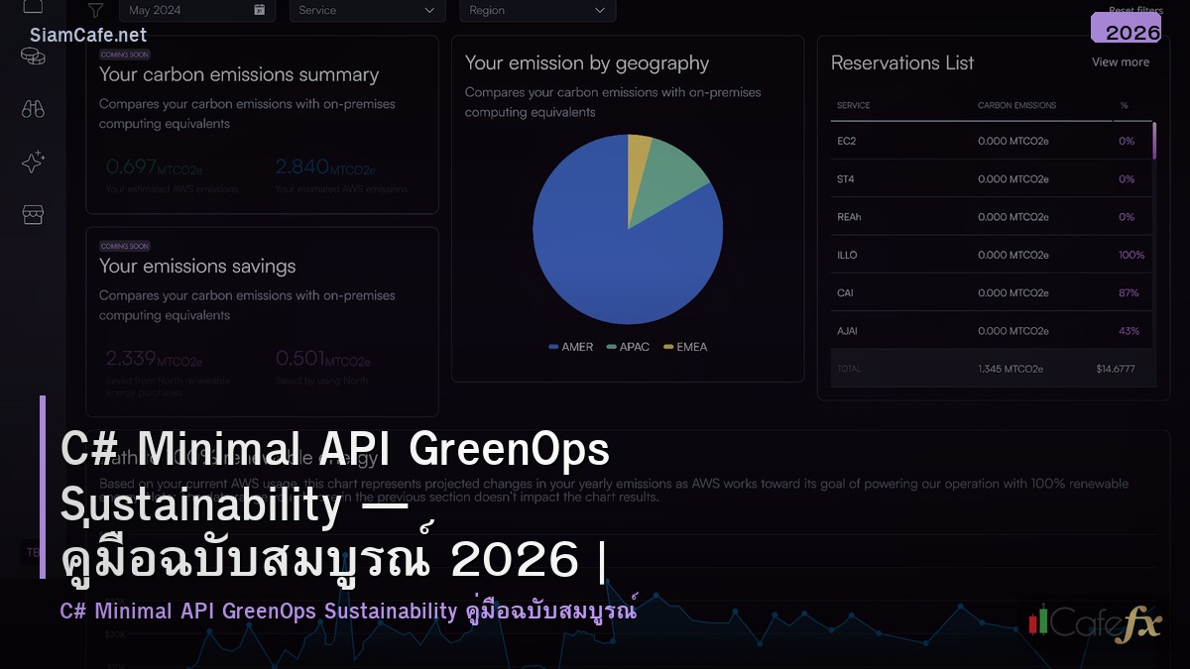Toggle the APAC series in the pie legend
This screenshot has width=1190, height=669.
(x=627, y=346)
